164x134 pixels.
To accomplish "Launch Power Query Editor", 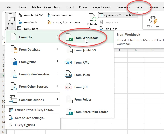I will coord(33,110).
